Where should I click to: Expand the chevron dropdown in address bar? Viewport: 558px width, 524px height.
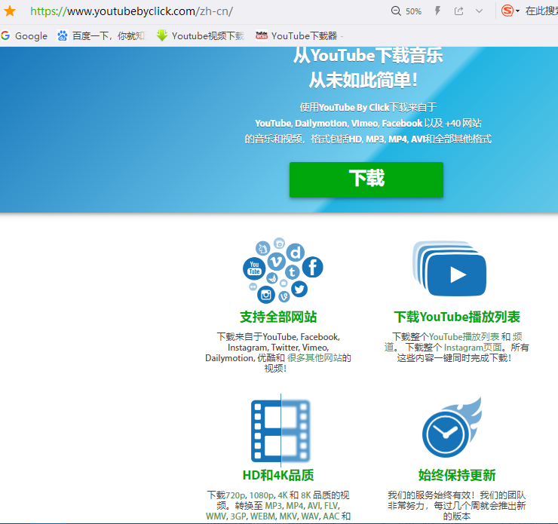479,11
